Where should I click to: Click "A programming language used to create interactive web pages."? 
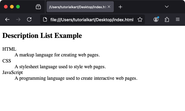click(76, 78)
